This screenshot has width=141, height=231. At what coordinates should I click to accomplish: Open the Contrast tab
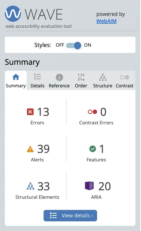tap(124, 80)
